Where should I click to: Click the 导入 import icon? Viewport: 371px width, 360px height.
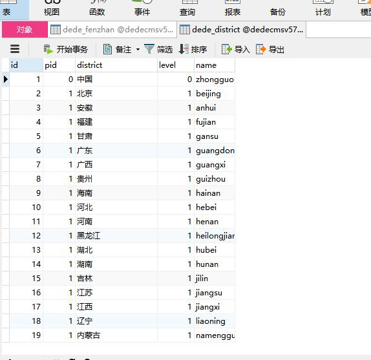(226, 49)
